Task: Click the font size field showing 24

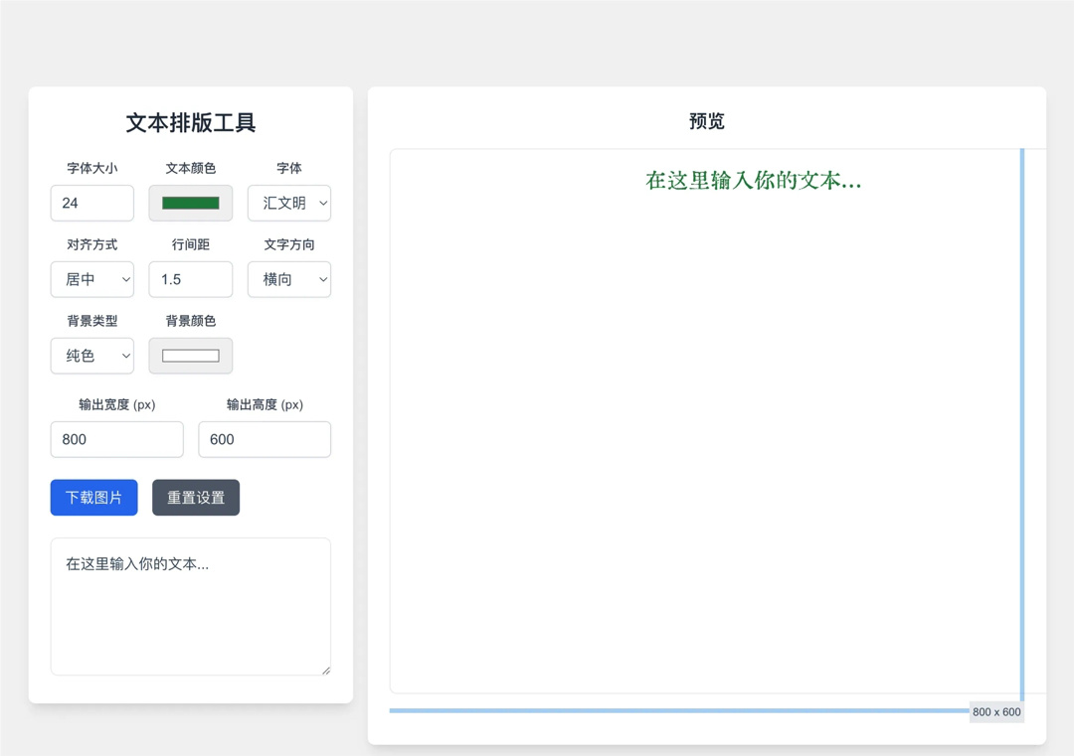Action: (x=91, y=204)
